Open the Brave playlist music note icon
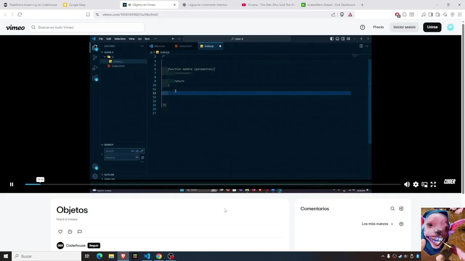This screenshot has height=261, width=465. (x=423, y=14)
